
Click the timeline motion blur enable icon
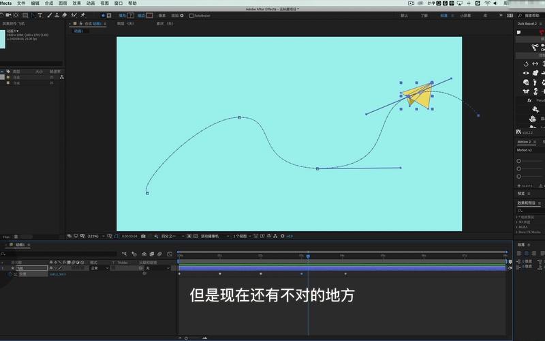(159, 254)
